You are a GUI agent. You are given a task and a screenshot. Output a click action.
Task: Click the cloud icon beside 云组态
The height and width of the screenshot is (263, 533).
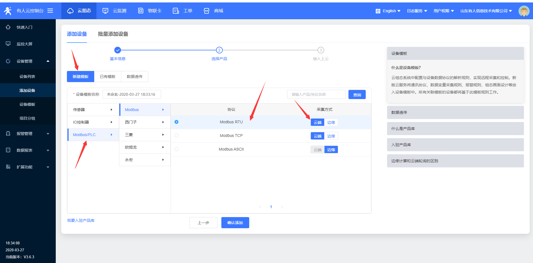[x=70, y=11]
